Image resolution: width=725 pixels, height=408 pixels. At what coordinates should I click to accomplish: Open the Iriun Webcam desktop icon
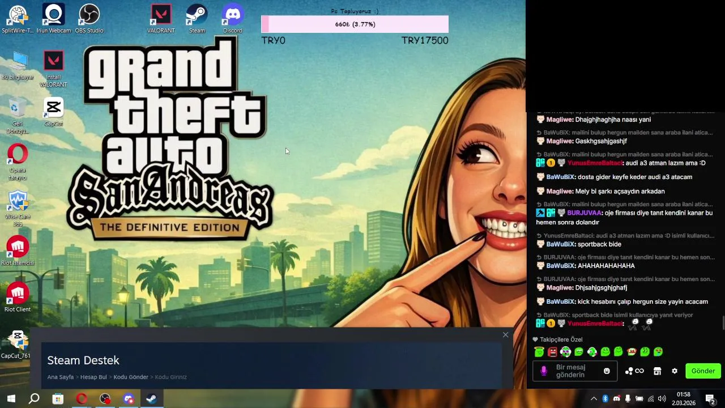[54, 19]
